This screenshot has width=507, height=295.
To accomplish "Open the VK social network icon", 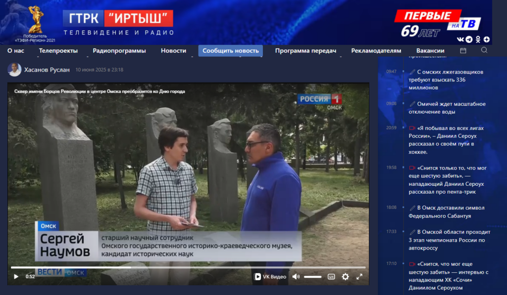I will click(460, 40).
